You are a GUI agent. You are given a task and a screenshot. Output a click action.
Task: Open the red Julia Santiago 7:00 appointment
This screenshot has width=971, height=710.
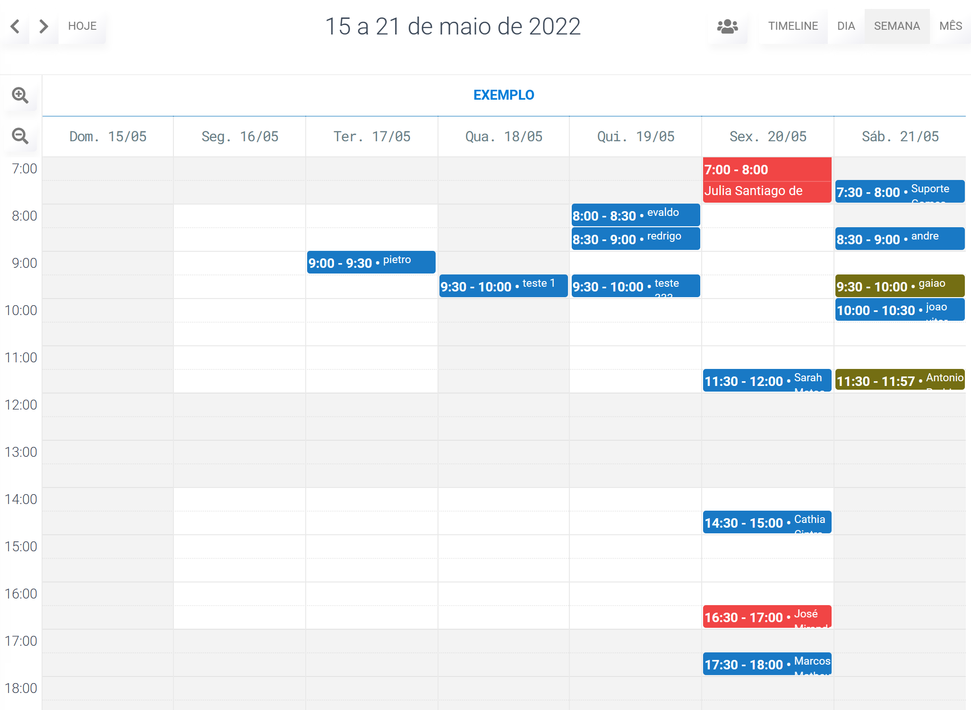point(767,180)
